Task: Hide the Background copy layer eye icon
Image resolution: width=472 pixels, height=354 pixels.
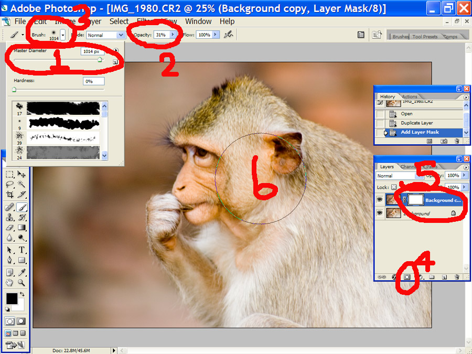Action: pyautogui.click(x=380, y=200)
